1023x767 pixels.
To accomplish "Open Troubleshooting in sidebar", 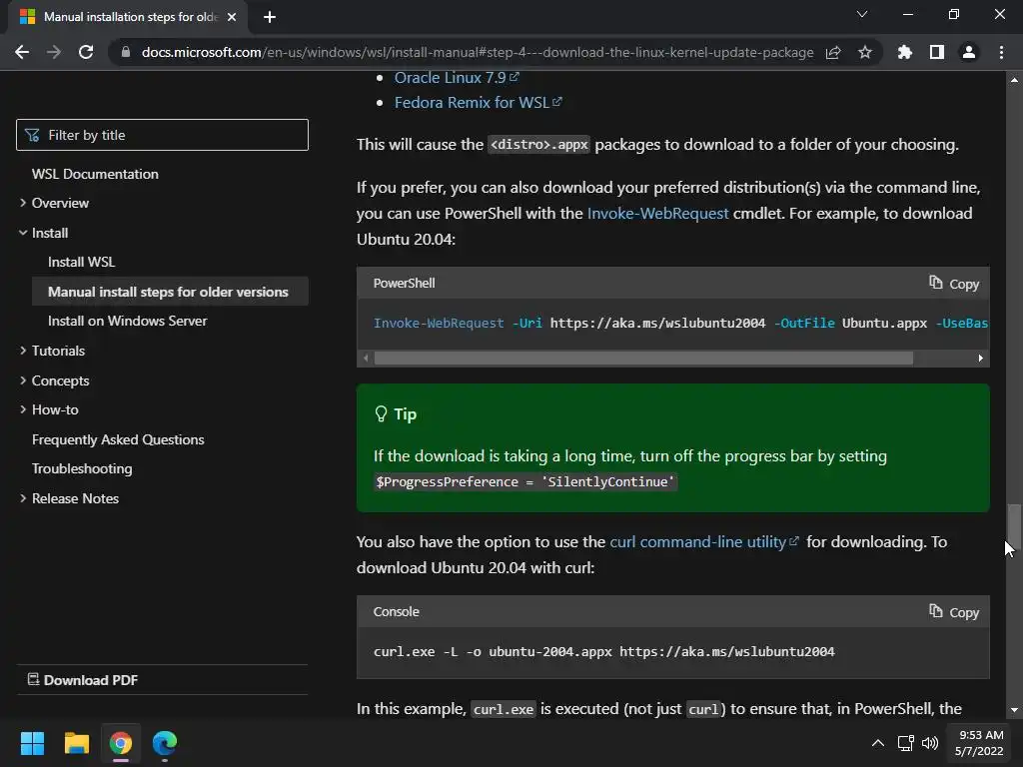I will click(x=82, y=469).
